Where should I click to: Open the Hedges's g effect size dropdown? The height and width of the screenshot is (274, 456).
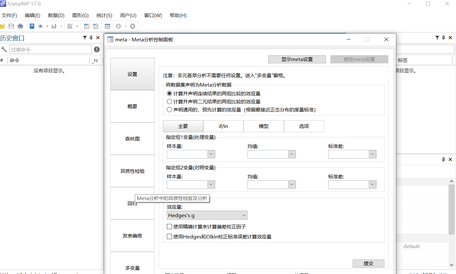point(207,215)
